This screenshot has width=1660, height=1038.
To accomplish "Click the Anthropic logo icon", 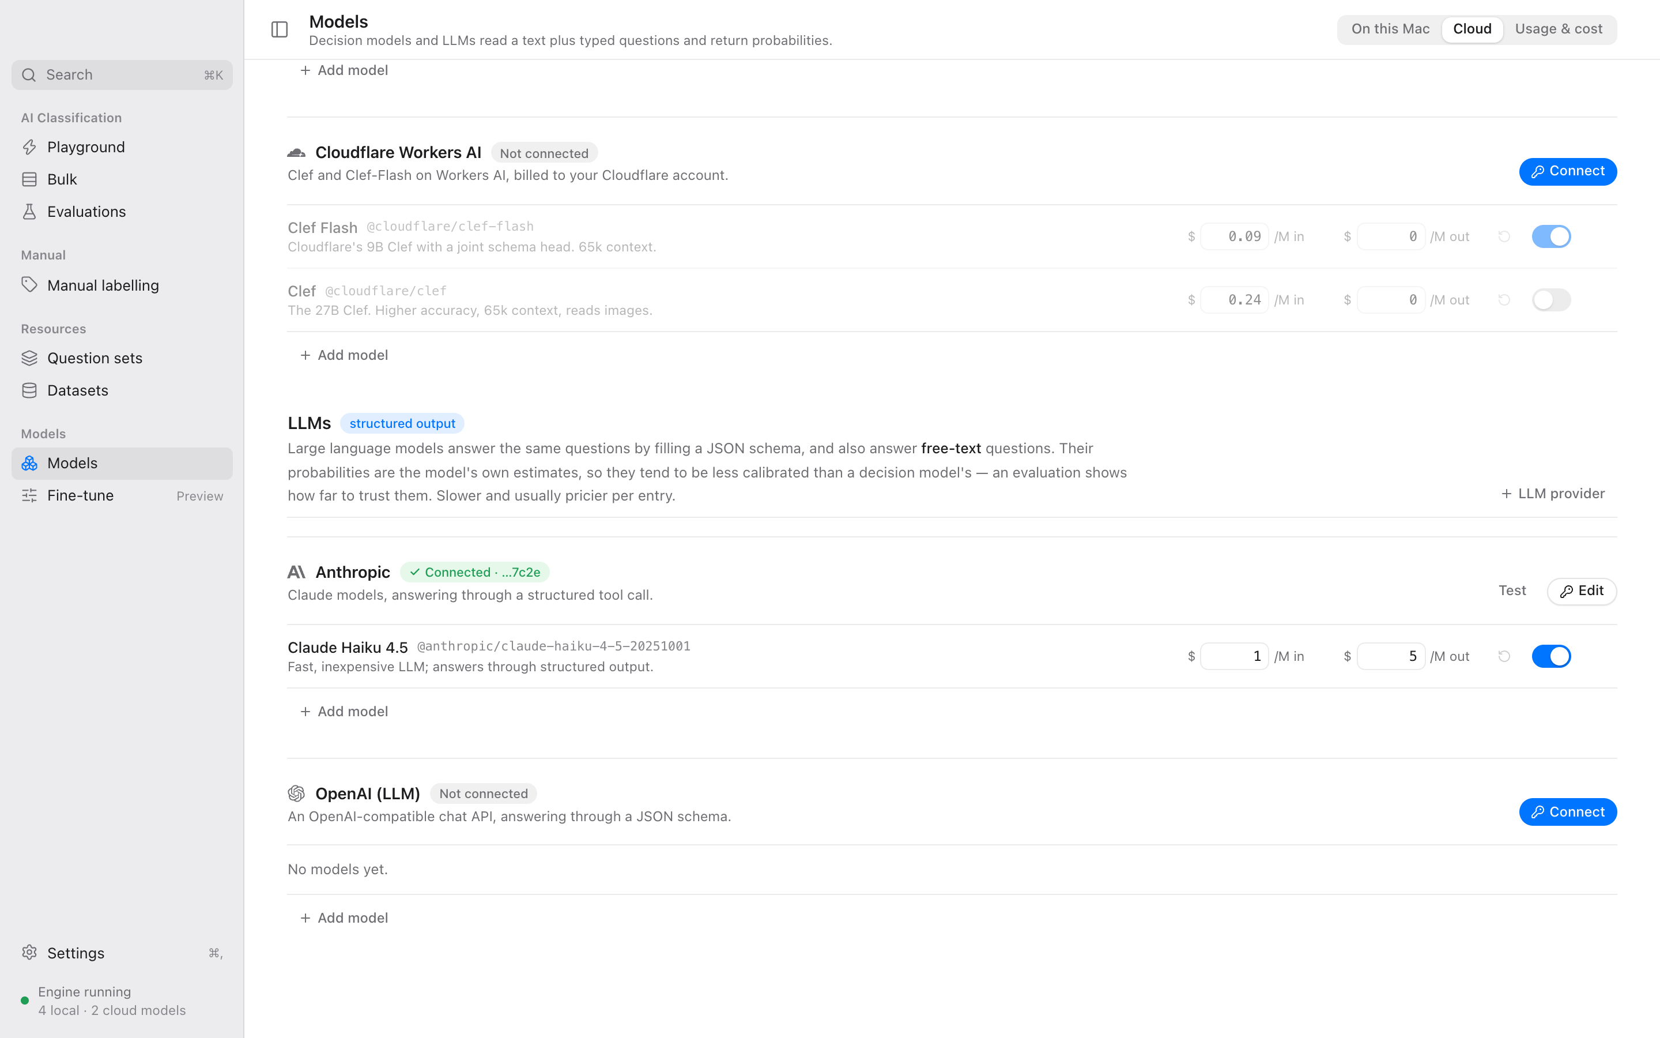I will [x=296, y=572].
